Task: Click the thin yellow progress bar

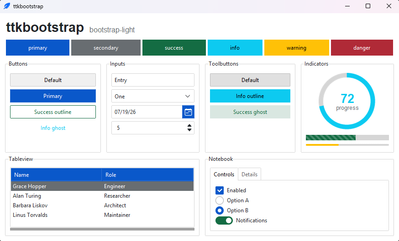Action: 347,145
